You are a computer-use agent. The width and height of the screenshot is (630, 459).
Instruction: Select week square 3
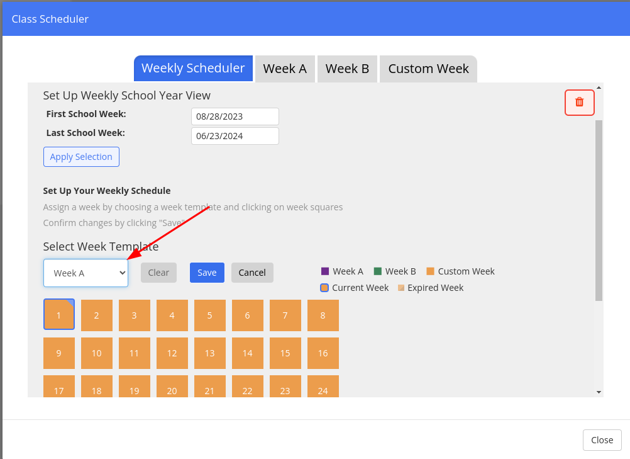pyautogui.click(x=135, y=315)
